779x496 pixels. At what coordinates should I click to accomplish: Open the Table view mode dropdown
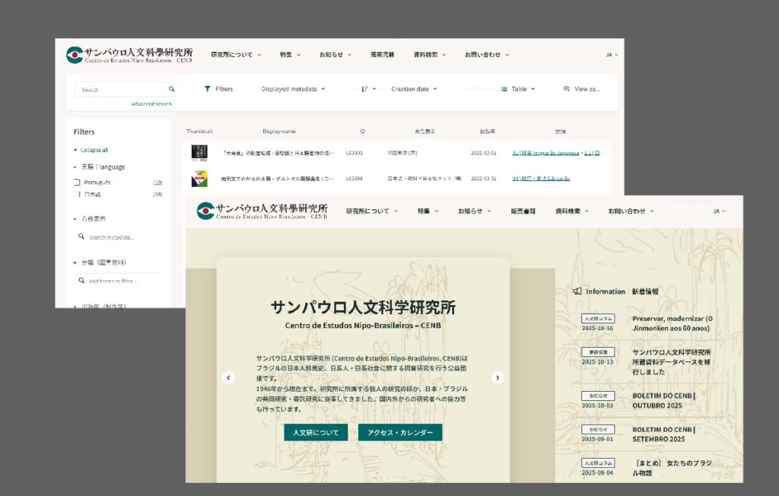pyautogui.click(x=518, y=89)
